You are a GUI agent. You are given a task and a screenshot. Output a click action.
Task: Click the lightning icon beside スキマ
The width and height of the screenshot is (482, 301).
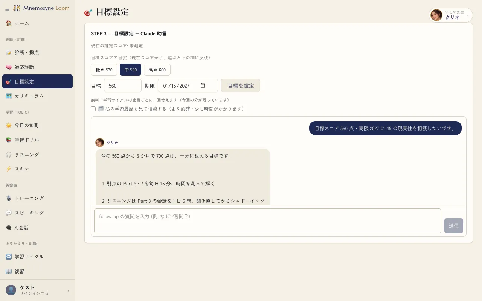click(x=9, y=169)
